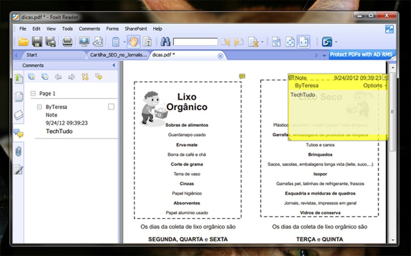Image resolution: width=411 pixels, height=256 pixels.
Task: Click Protect PDFs with AD RMS
Action: [362, 55]
